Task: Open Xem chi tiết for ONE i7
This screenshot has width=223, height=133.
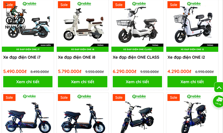Action: 28,82
